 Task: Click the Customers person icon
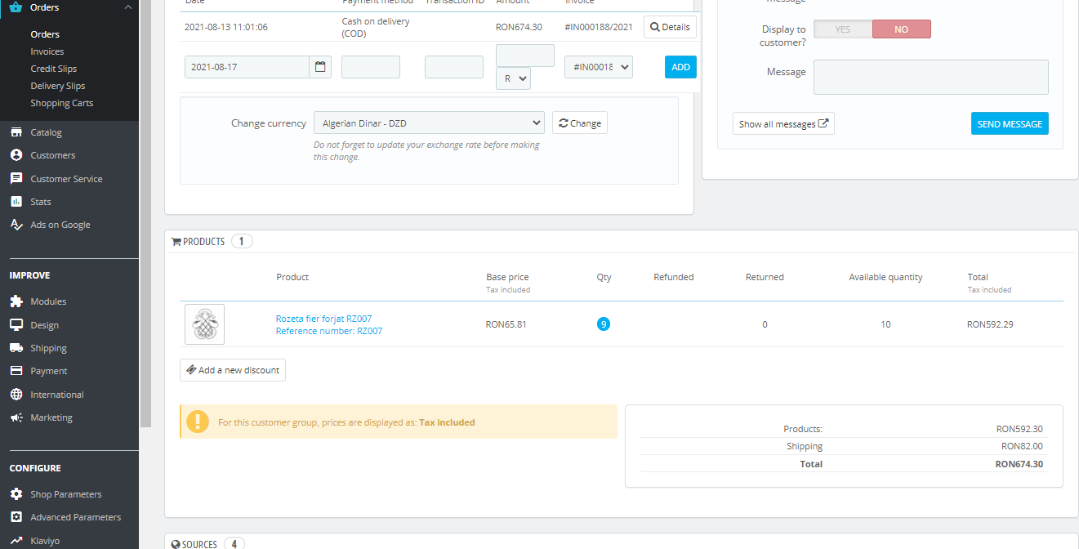click(16, 155)
